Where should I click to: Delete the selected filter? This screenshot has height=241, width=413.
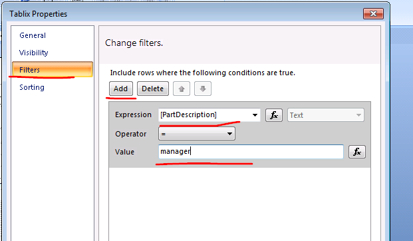pos(153,89)
